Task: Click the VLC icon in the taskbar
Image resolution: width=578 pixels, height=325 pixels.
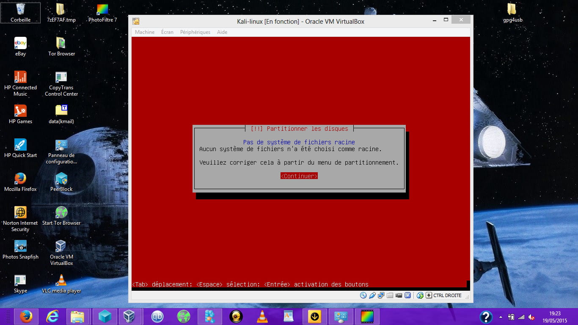Action: (x=262, y=317)
